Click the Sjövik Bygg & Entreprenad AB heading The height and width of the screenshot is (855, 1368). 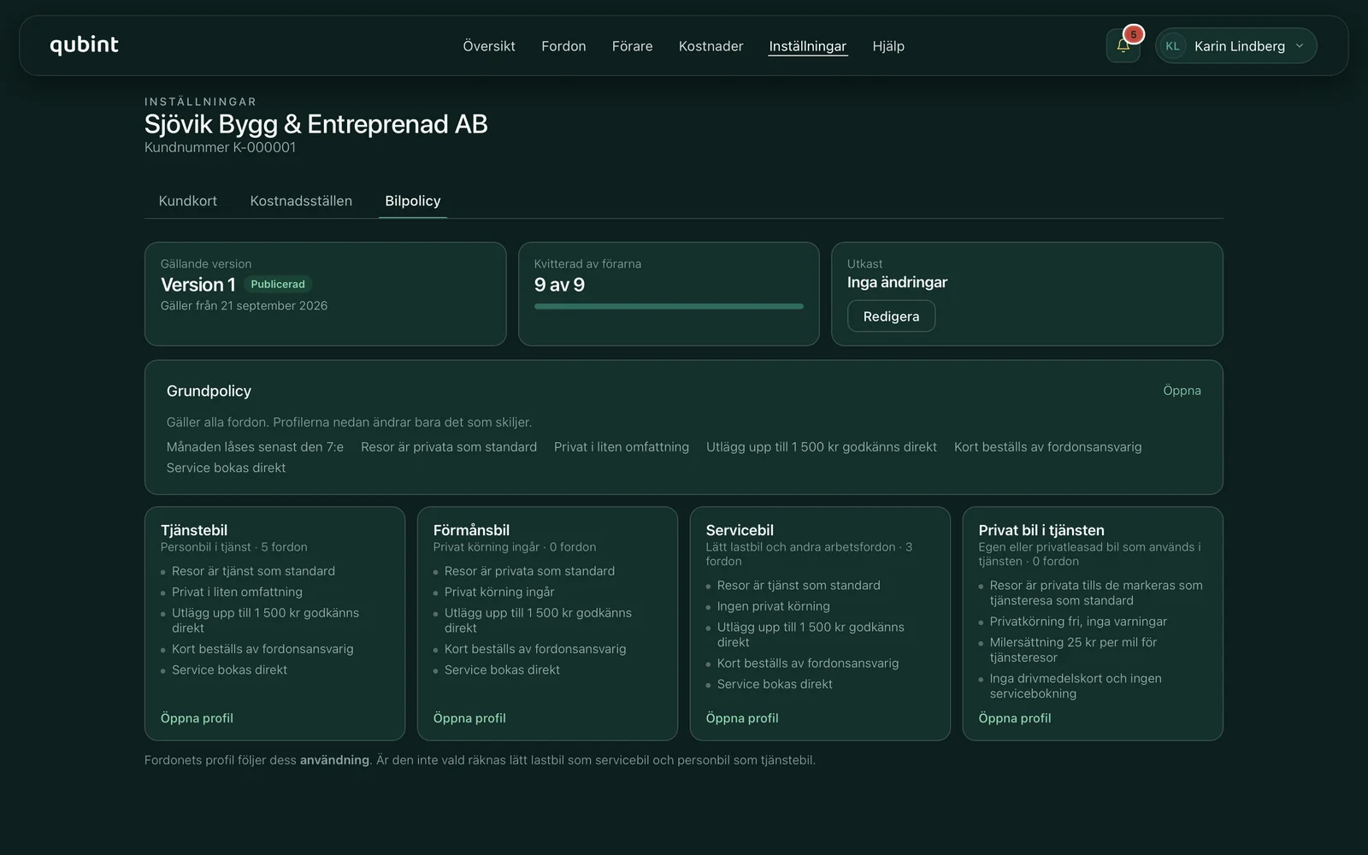click(315, 124)
